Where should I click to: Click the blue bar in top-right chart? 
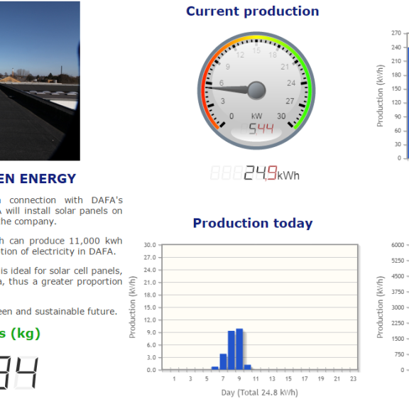(408, 103)
